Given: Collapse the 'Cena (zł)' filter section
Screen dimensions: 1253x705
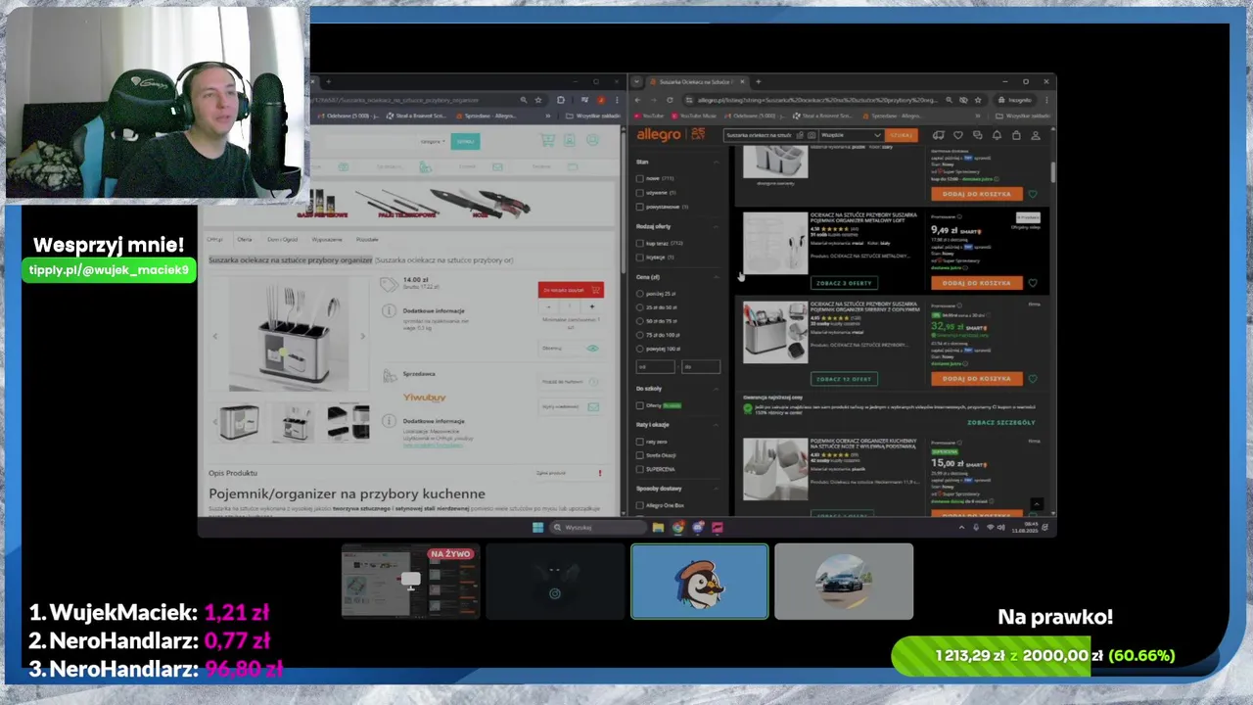Looking at the screenshot, I should [x=716, y=277].
